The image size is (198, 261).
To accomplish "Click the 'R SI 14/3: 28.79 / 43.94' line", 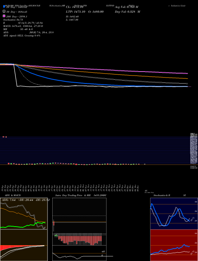I will tap(23, 23).
